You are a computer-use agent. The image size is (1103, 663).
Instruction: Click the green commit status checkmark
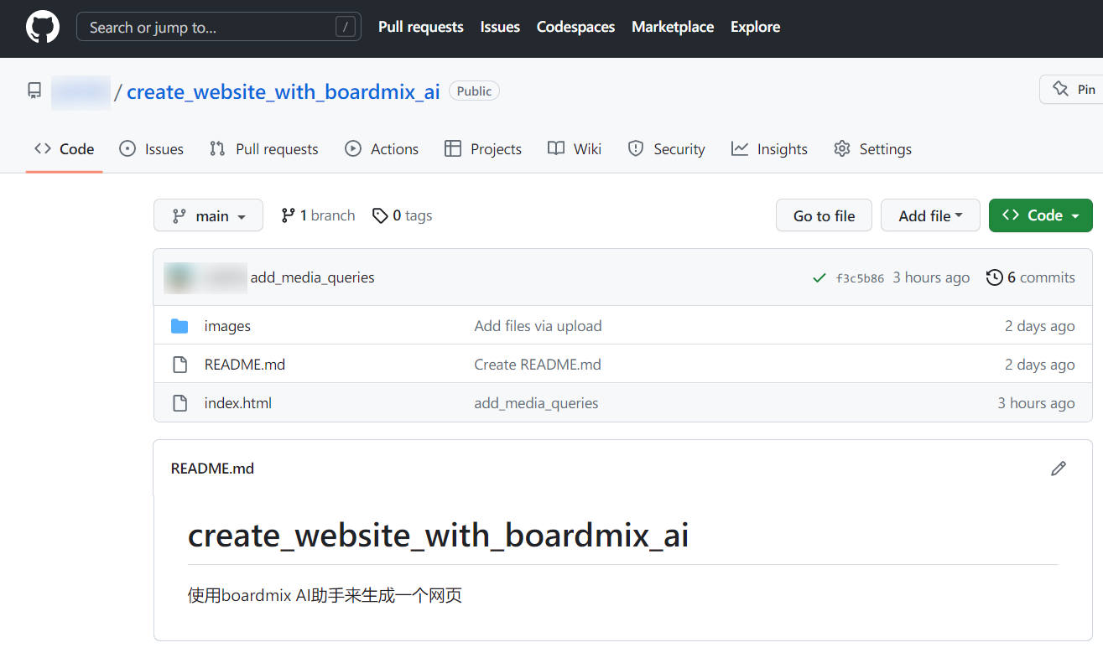pos(819,278)
